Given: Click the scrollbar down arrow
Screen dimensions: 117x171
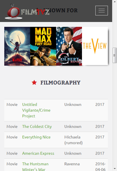Looking at the screenshot, I should click(115, 169).
